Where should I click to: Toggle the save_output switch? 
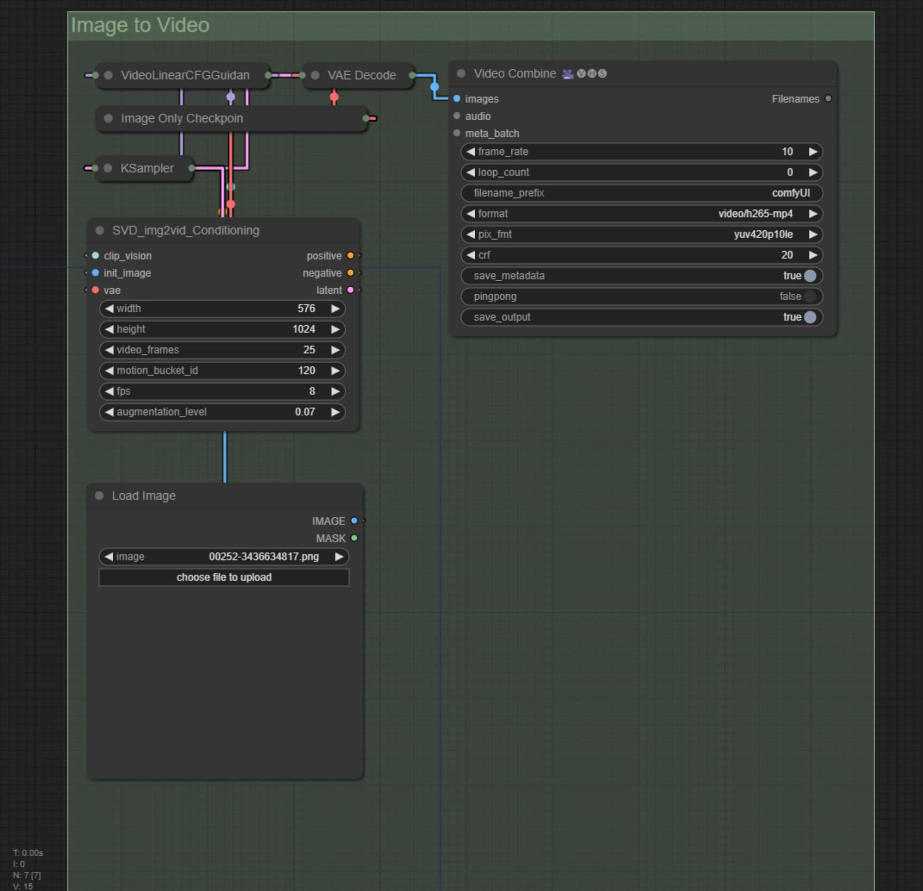coord(810,317)
